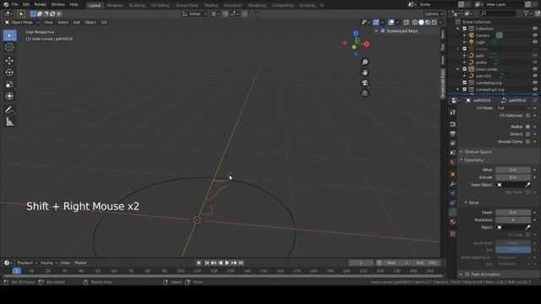Open the Object Mode dropdown
This screenshot has height=304, width=541.
[x=22, y=23]
